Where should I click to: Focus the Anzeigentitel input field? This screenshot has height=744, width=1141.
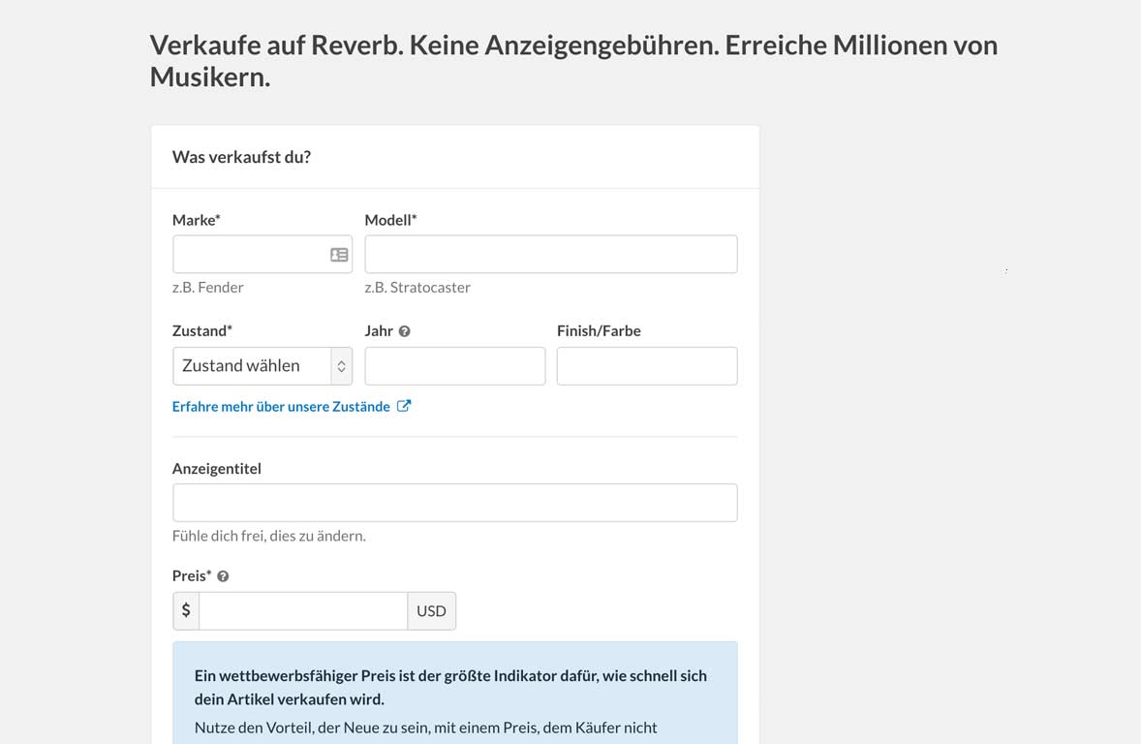(x=454, y=503)
